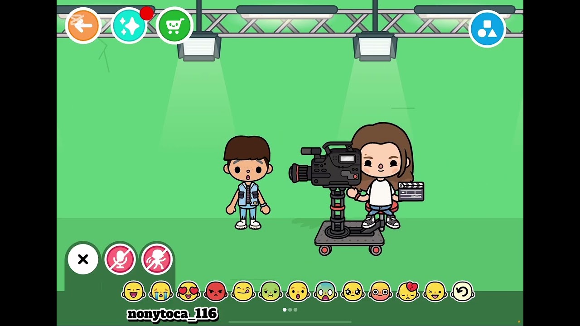Select the winking tongue-lick emoji
580x326 pixels.
(243, 292)
